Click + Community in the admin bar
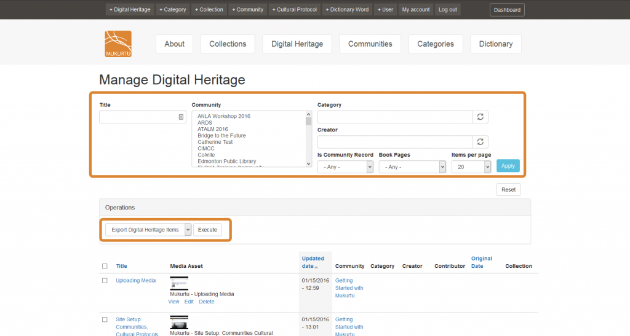The image size is (630, 336). pos(247,10)
